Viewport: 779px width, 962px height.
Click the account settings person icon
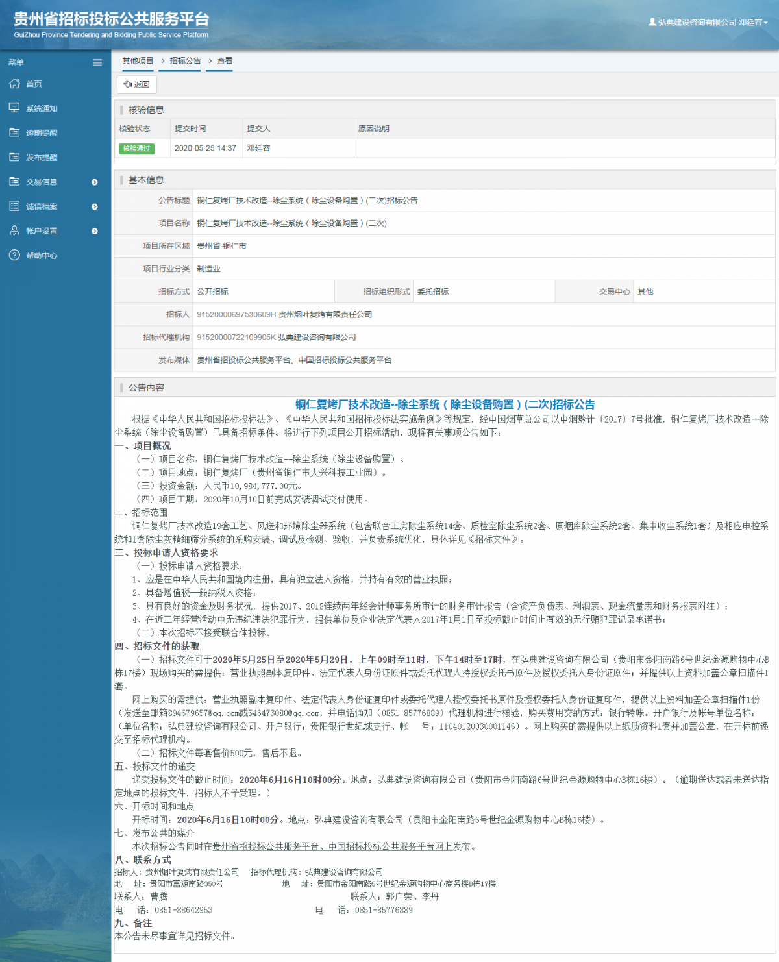[x=14, y=230]
